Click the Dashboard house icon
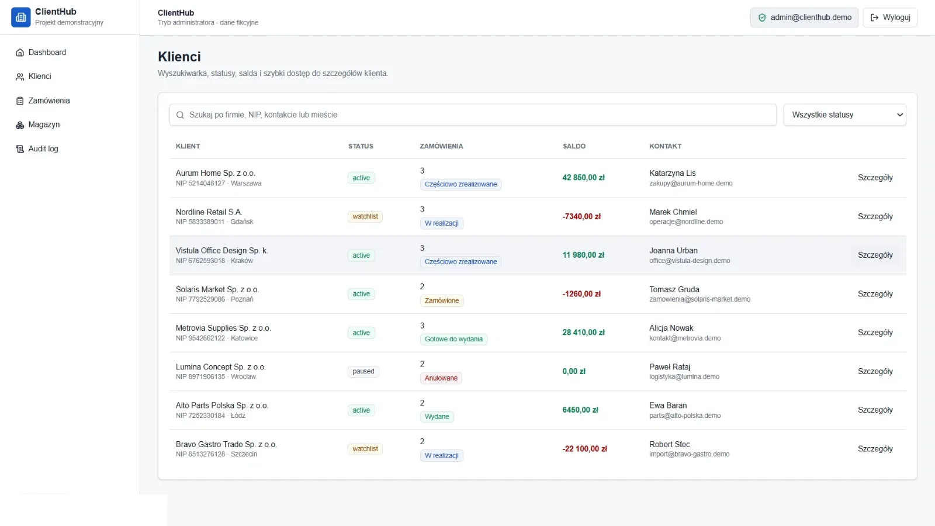 point(20,53)
